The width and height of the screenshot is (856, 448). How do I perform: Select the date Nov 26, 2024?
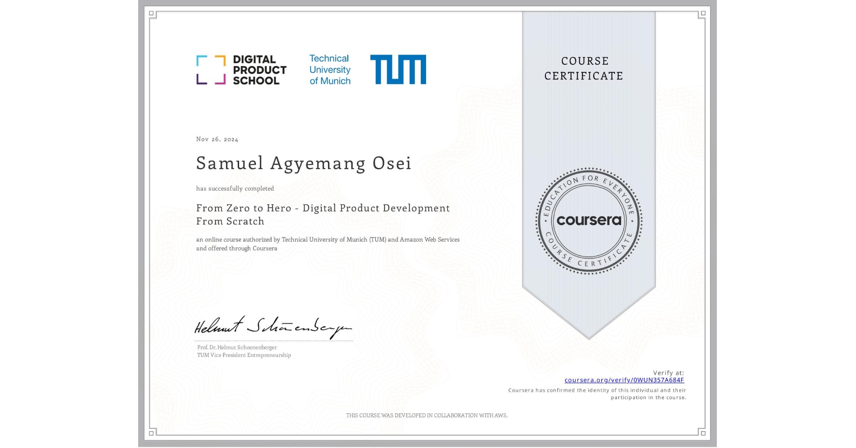pos(217,139)
